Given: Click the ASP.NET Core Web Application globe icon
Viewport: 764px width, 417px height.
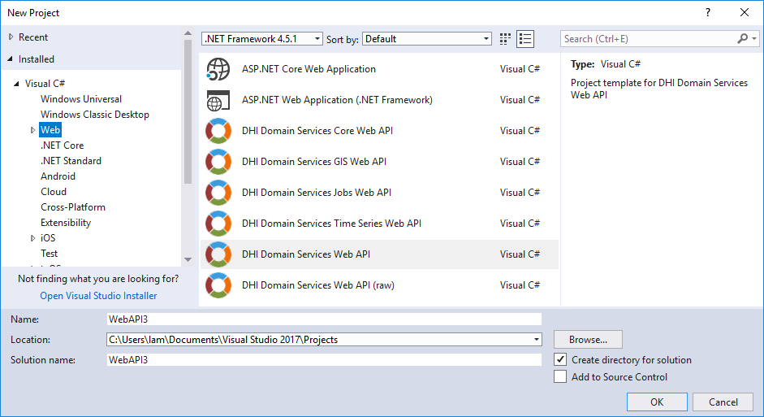Looking at the screenshot, I should click(x=218, y=69).
